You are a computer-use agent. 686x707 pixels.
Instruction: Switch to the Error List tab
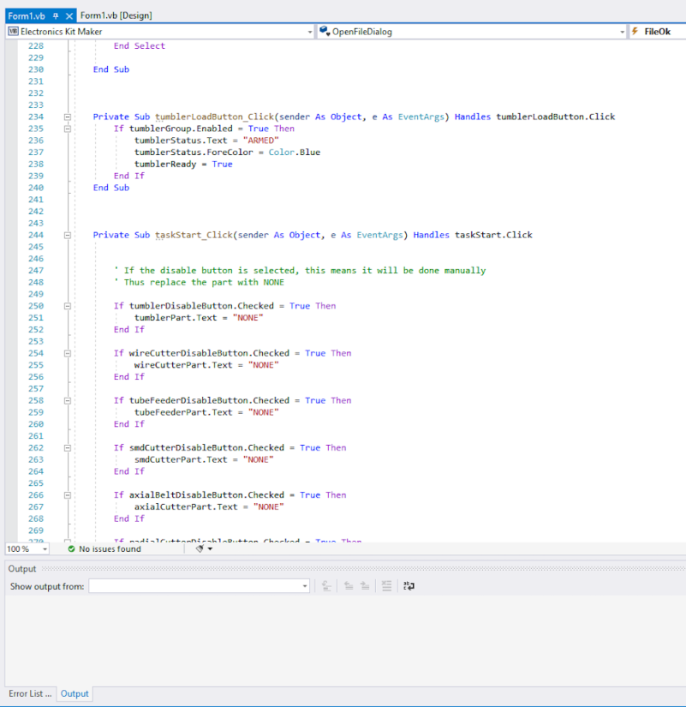pyautogui.click(x=30, y=693)
